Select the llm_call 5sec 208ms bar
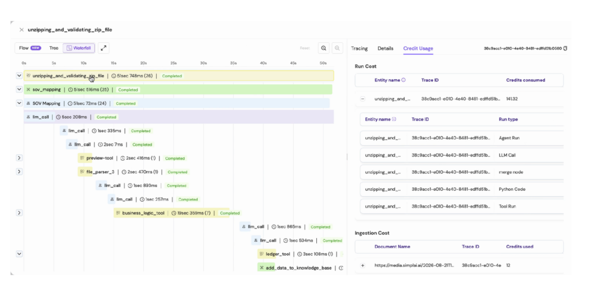This screenshot has width=592, height=296. click(x=179, y=117)
